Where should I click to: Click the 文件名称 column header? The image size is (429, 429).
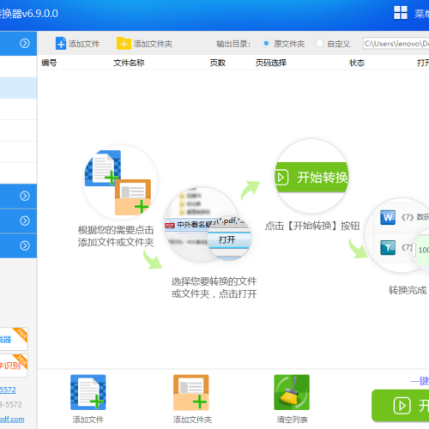click(129, 63)
